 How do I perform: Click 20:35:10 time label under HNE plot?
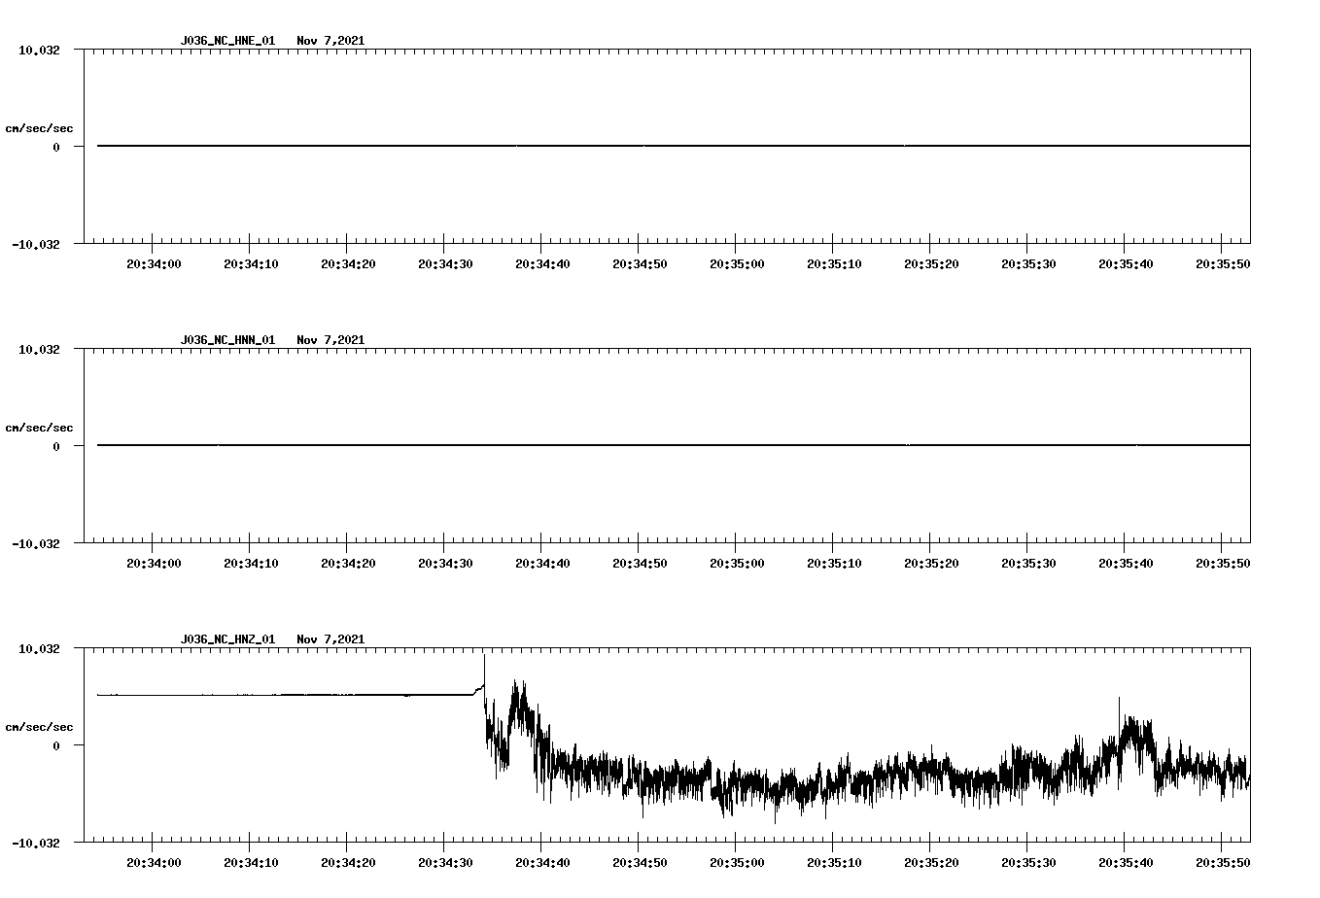834,264
